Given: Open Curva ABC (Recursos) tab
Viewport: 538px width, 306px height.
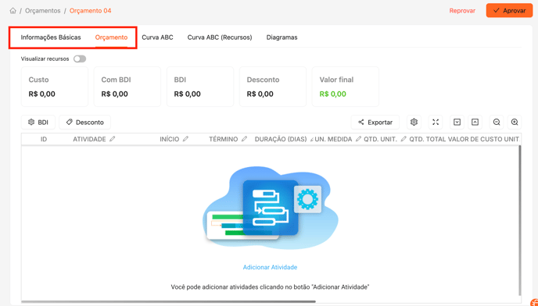Looking at the screenshot, I should 220,37.
